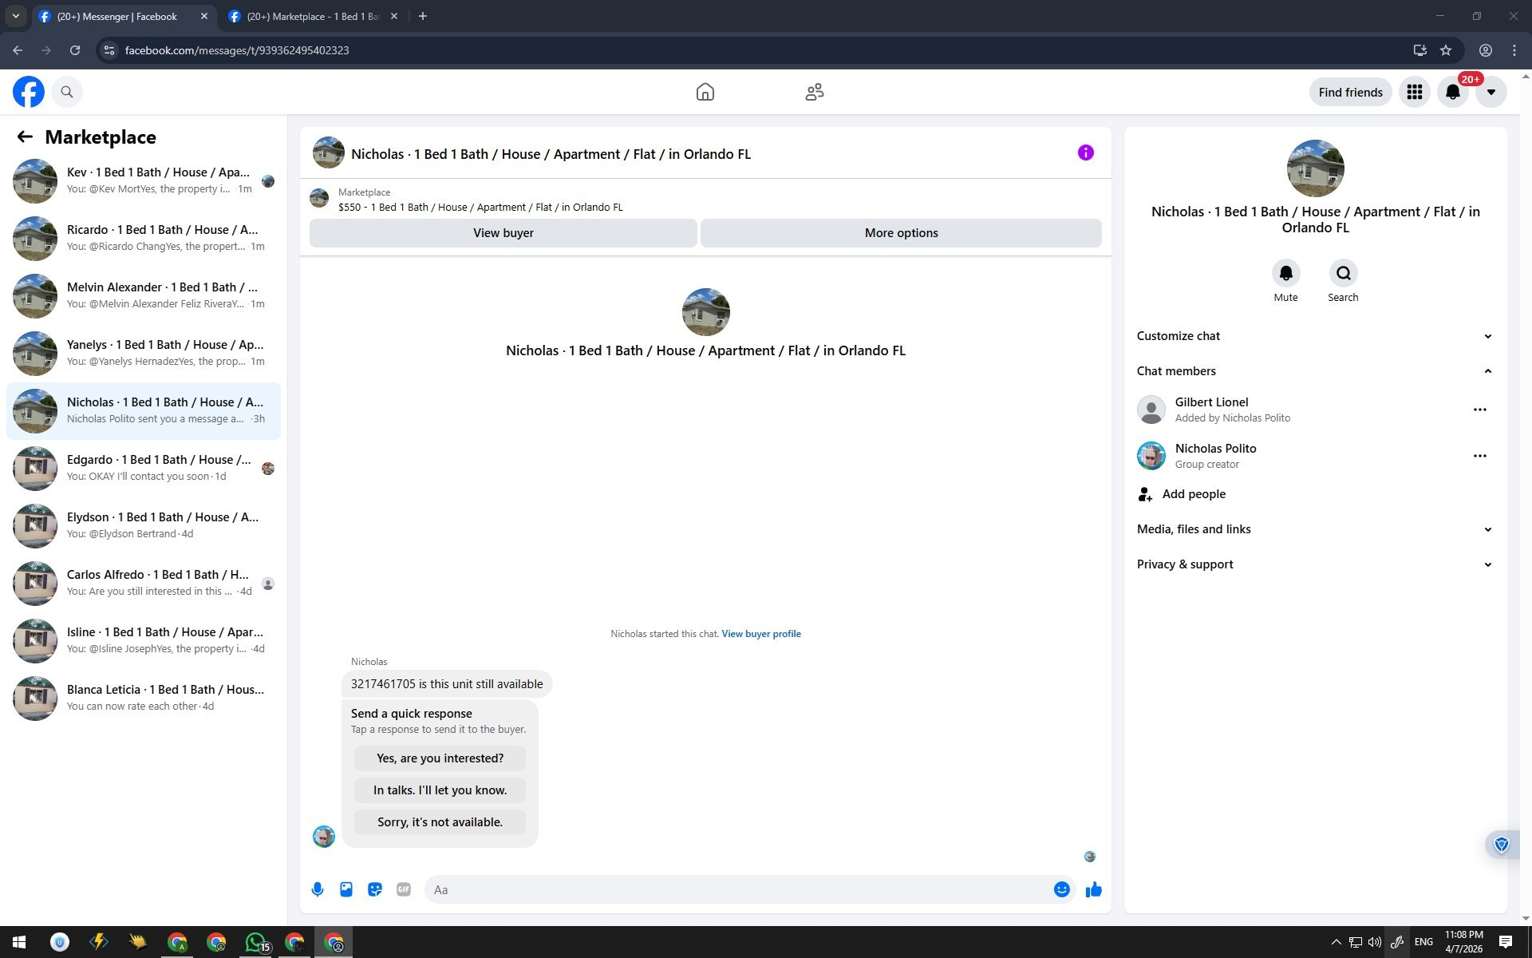Reload the page with the refresh icon
Image resolution: width=1532 pixels, height=958 pixels.
(75, 50)
